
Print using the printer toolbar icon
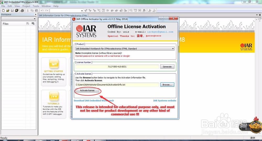22,10
